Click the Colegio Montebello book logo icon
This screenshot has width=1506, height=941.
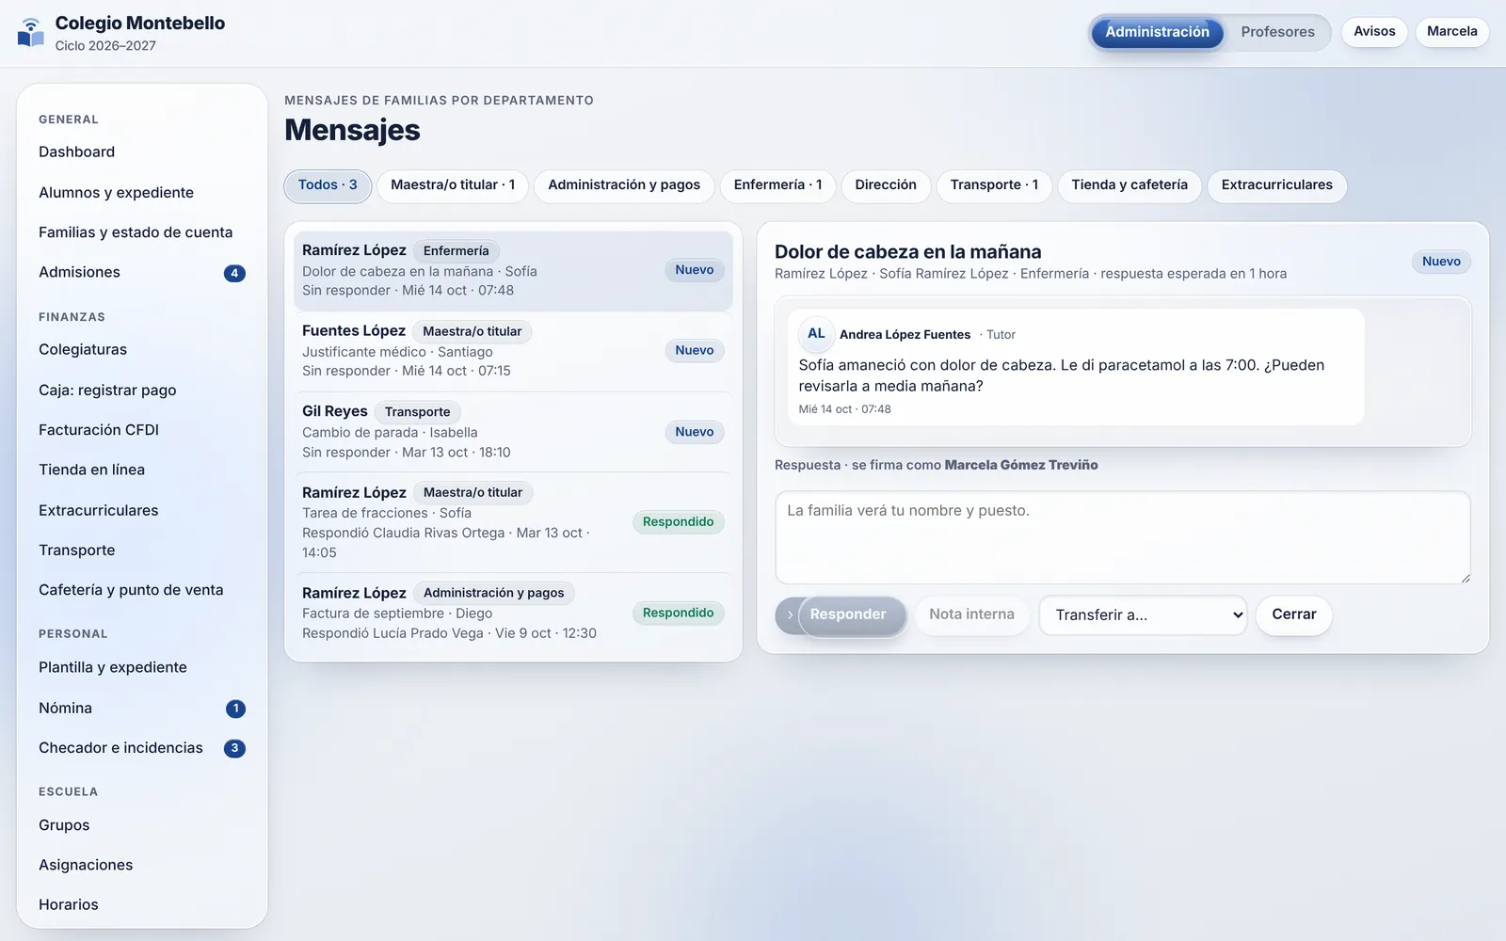[31, 32]
